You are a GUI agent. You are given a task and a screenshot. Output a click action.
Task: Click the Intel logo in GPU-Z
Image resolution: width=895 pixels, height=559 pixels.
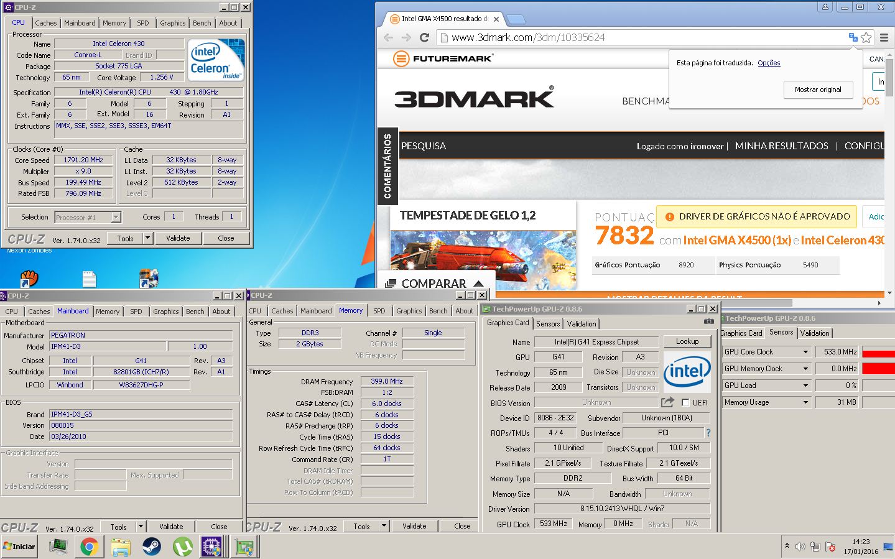click(x=687, y=372)
